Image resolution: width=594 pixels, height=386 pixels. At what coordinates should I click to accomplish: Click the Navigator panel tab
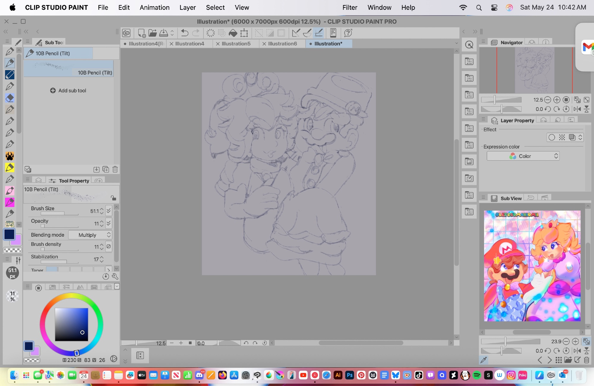tap(511, 42)
